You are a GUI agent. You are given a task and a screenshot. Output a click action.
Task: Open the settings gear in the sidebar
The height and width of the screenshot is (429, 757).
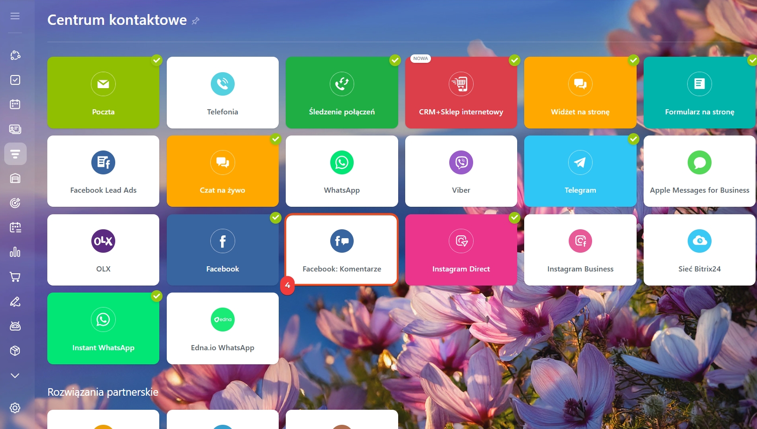point(15,408)
